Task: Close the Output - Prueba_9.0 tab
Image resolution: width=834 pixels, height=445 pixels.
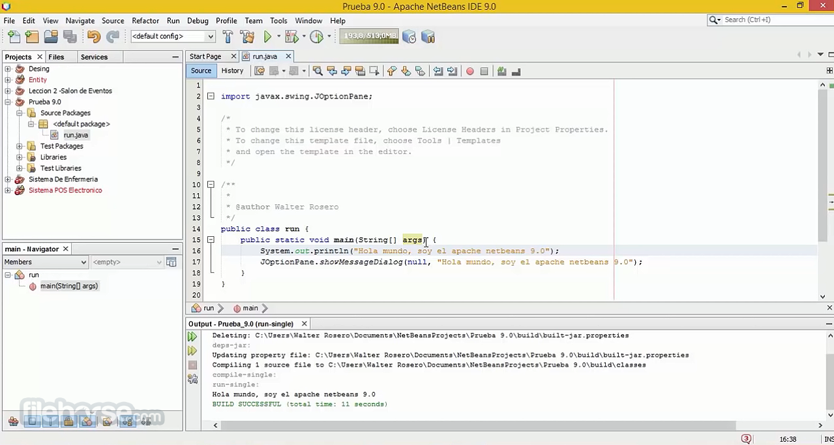Action: point(304,324)
